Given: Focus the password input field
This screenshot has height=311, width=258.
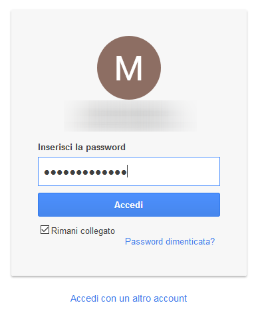Looking at the screenshot, I should point(129,171).
